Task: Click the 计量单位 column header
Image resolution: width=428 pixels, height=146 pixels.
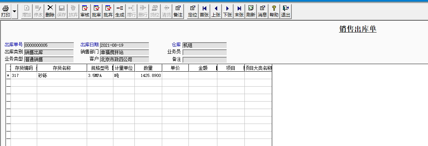Action: point(124,68)
